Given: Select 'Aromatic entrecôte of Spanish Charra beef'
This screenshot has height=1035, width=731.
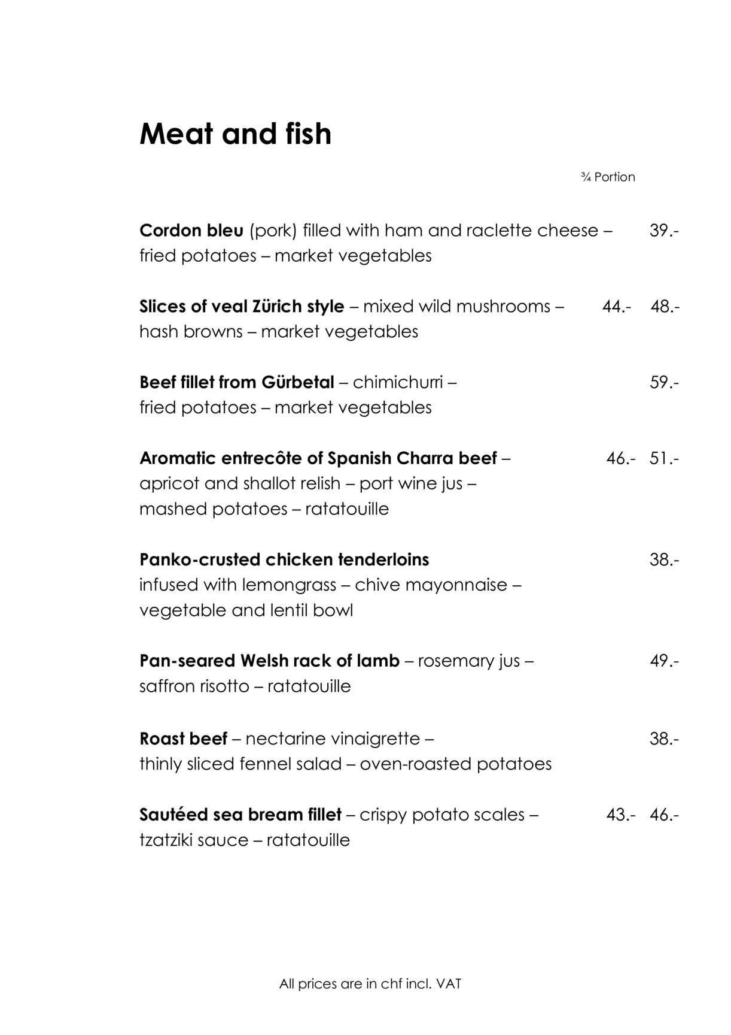Looking at the screenshot, I should pyautogui.click(x=318, y=458).
